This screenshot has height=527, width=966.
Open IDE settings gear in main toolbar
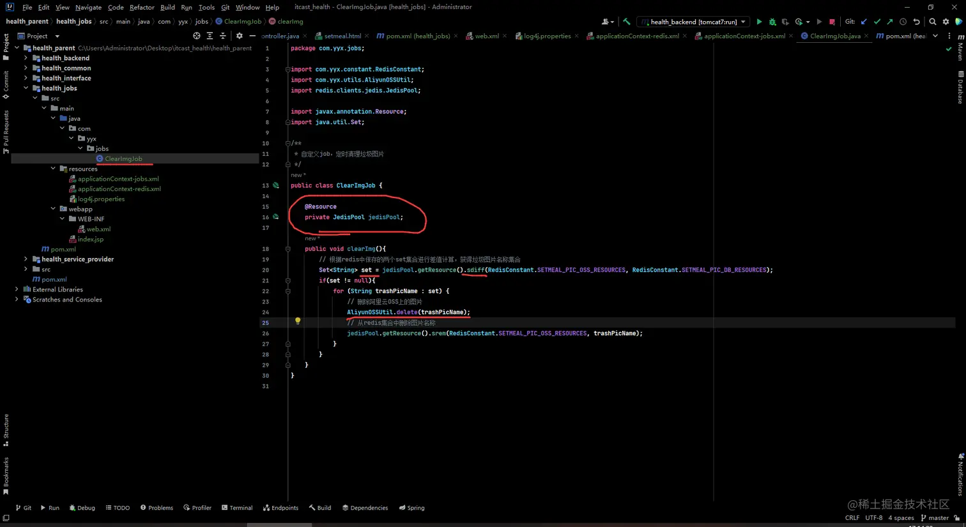coord(946,22)
